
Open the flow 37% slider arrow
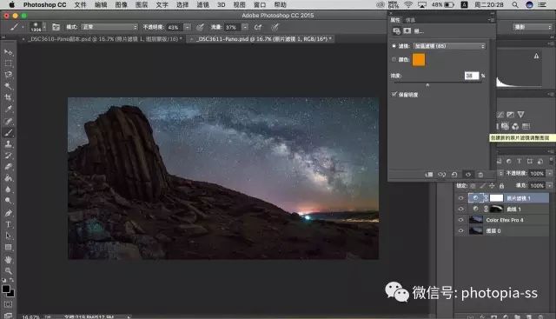[x=245, y=27]
